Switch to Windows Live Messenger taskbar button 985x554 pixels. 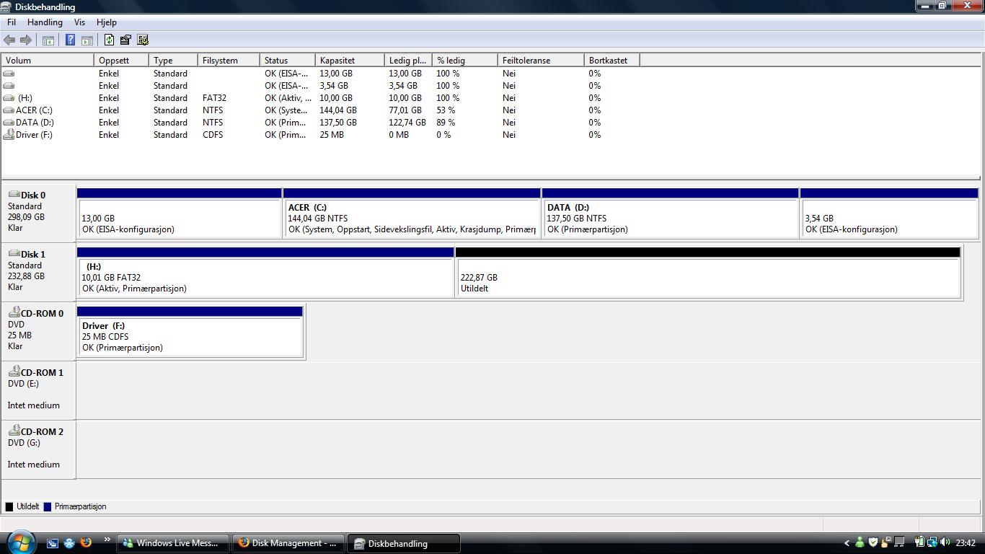point(173,543)
